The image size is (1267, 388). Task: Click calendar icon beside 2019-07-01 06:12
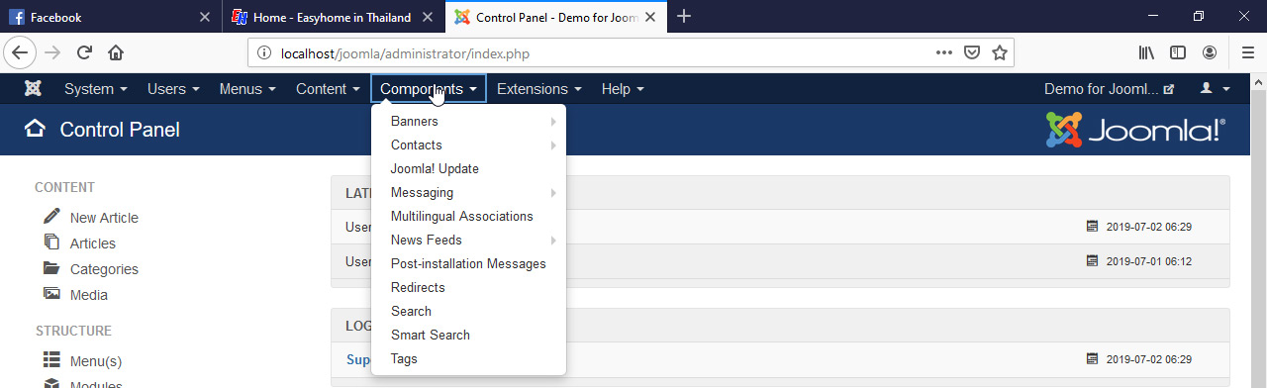pyautogui.click(x=1093, y=261)
